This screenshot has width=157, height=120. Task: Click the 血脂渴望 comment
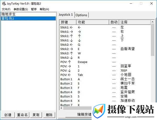(128, 49)
